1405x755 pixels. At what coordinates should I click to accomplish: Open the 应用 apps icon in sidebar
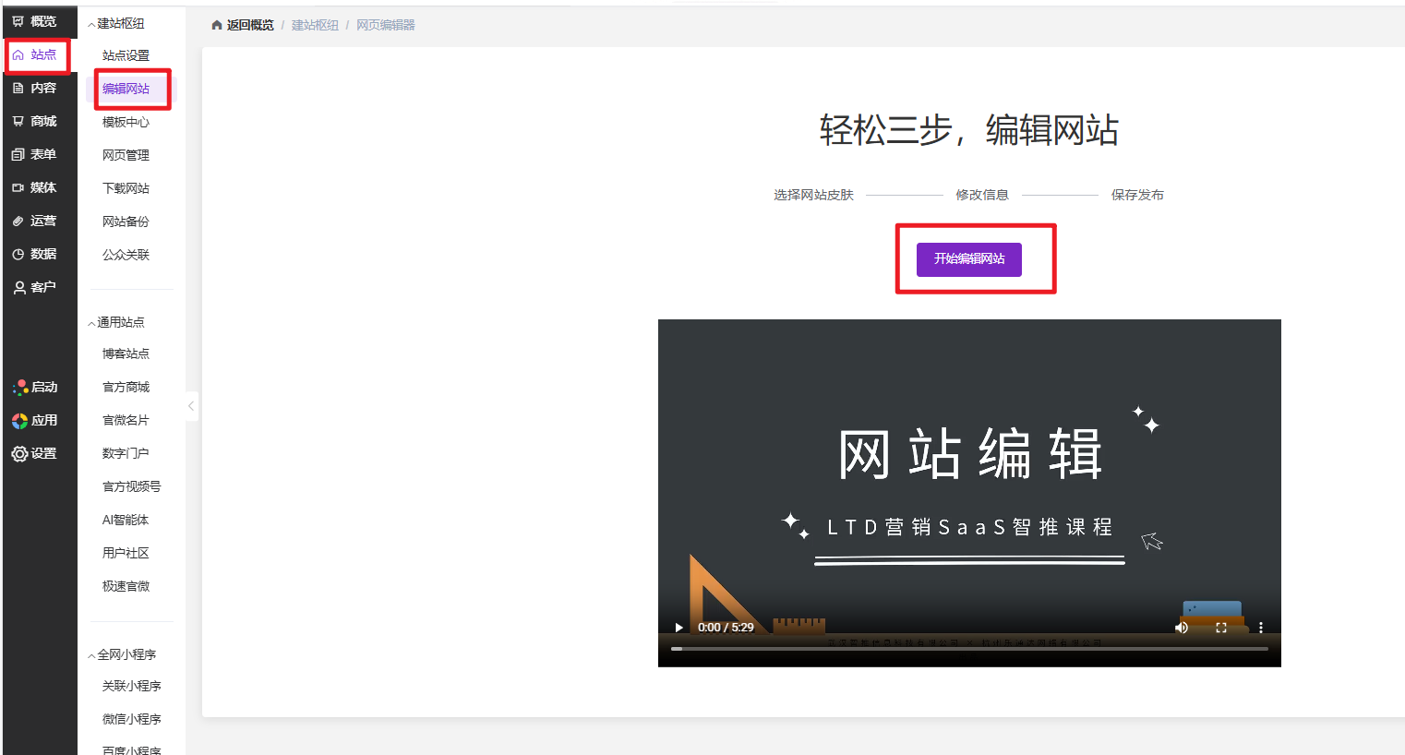click(20, 421)
